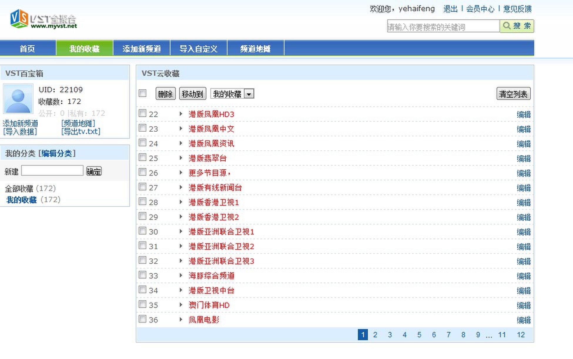Check the box for row 35
Image resolution: width=573 pixels, height=359 pixels.
(143, 304)
